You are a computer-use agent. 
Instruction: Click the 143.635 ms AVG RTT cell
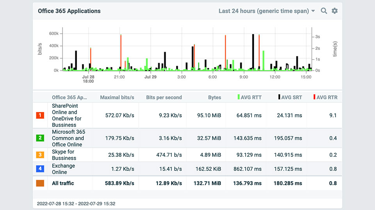(248, 138)
